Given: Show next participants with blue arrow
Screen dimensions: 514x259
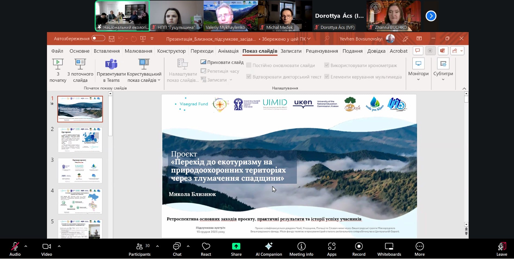Looking at the screenshot, I should pos(431,16).
